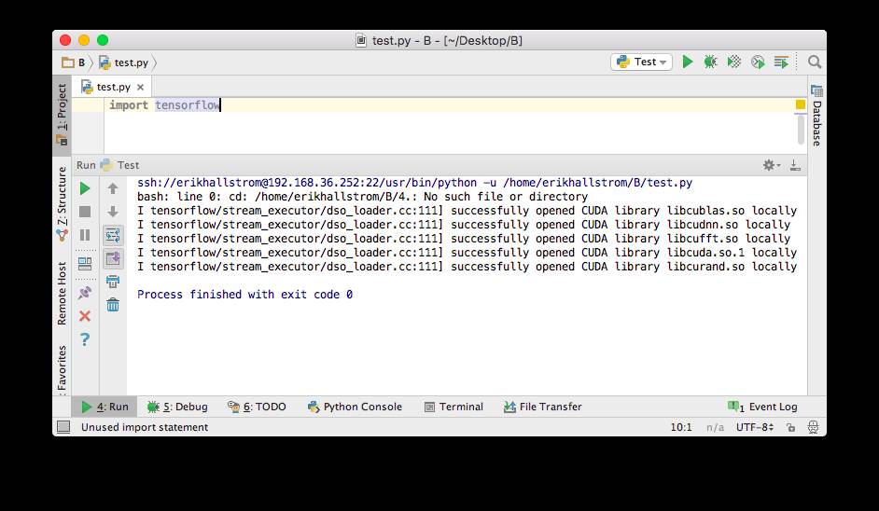
Task: Open the Python Console tab
Action: [x=355, y=407]
